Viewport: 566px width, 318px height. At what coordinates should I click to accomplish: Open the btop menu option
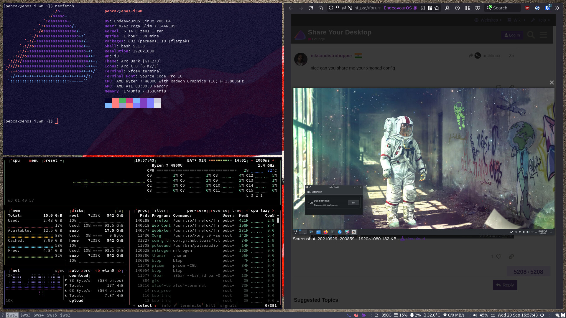(34, 160)
